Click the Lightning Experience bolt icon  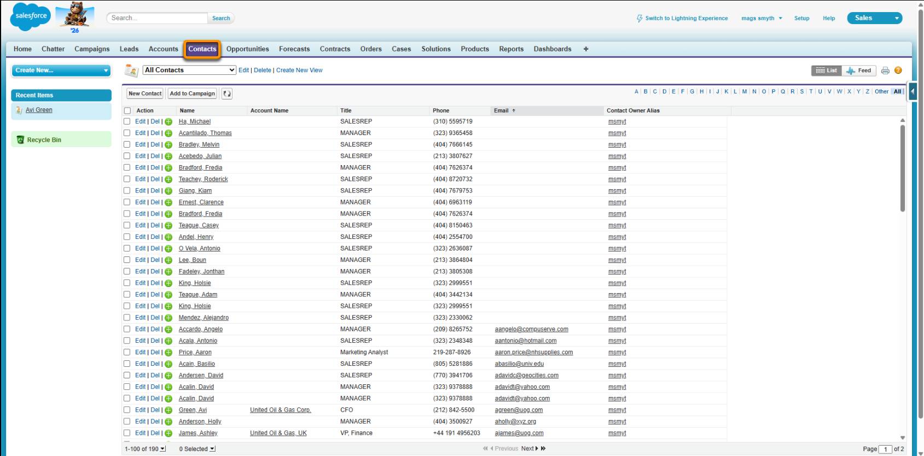pyautogui.click(x=640, y=19)
